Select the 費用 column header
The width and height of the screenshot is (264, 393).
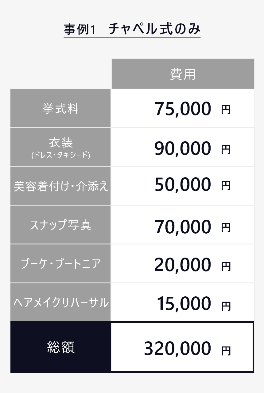coord(183,74)
